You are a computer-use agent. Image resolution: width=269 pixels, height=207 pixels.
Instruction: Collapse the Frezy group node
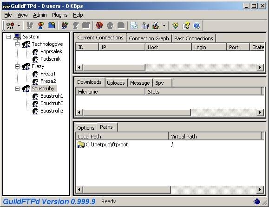coord(17,66)
